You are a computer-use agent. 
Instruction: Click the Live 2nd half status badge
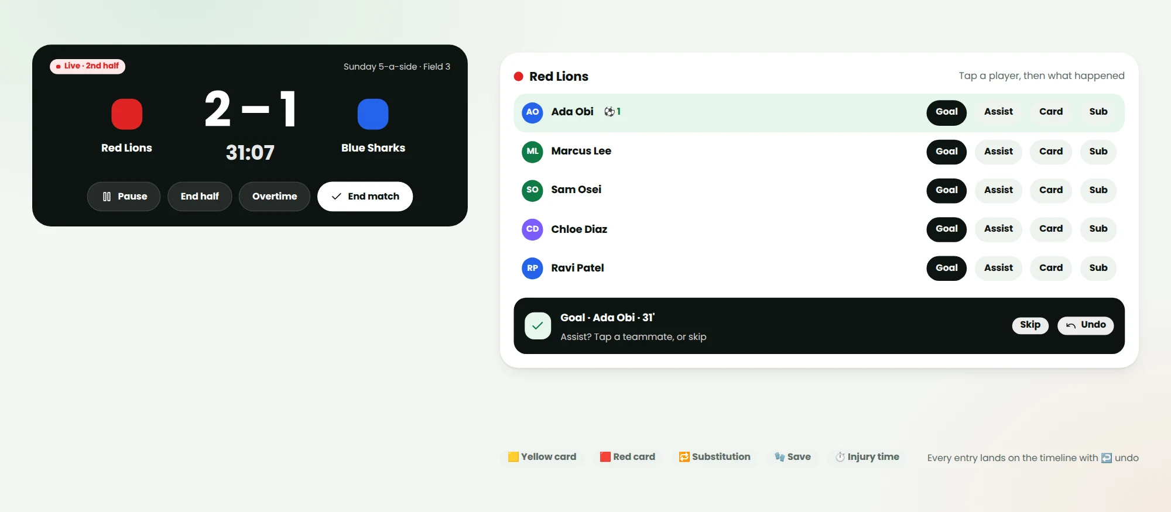[88, 66]
